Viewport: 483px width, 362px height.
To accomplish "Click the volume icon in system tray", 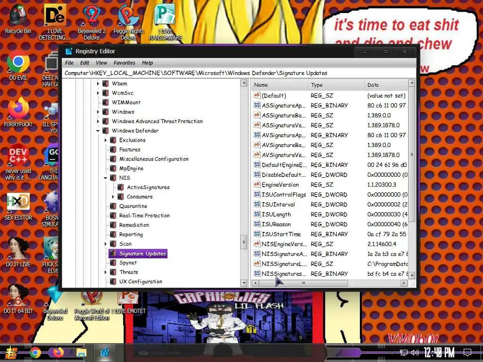I will pos(415,353).
